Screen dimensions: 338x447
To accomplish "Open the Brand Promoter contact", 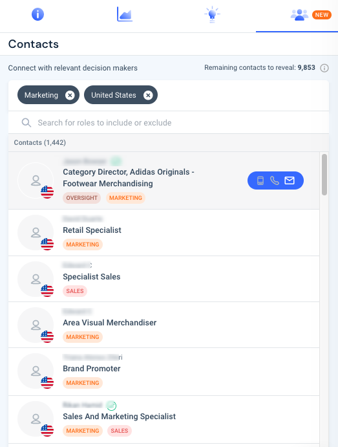I will pos(164,372).
